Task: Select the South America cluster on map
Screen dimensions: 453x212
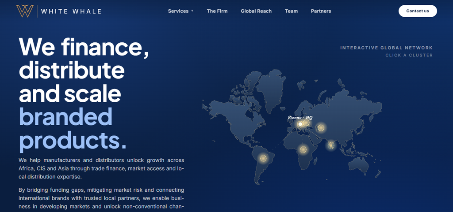Action: click(x=263, y=158)
